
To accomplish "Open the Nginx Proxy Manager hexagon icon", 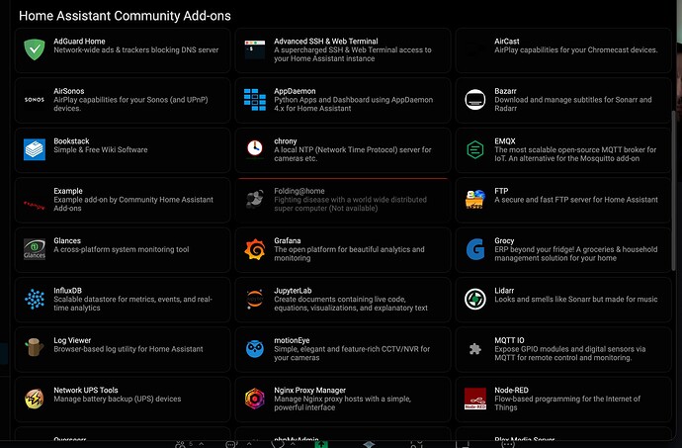I will click(255, 399).
